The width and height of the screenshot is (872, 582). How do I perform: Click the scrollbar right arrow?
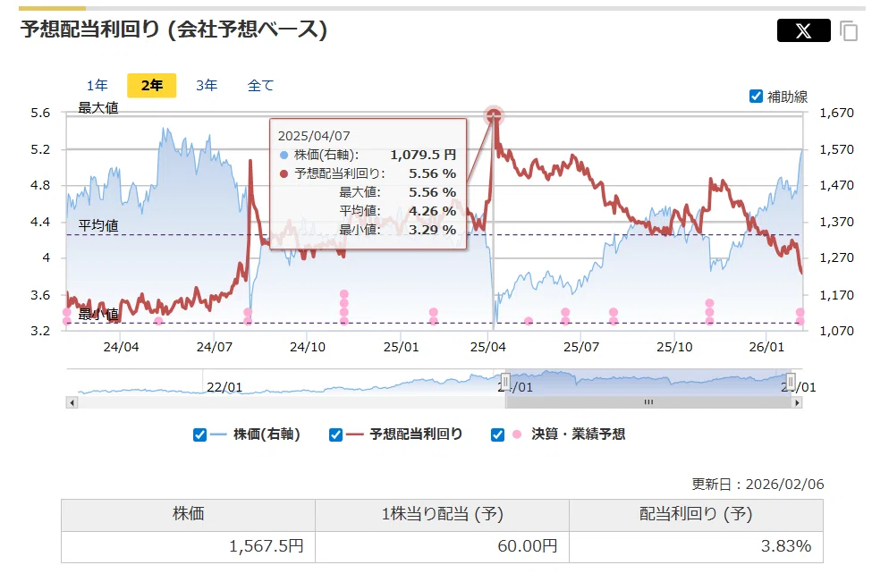[x=797, y=402]
